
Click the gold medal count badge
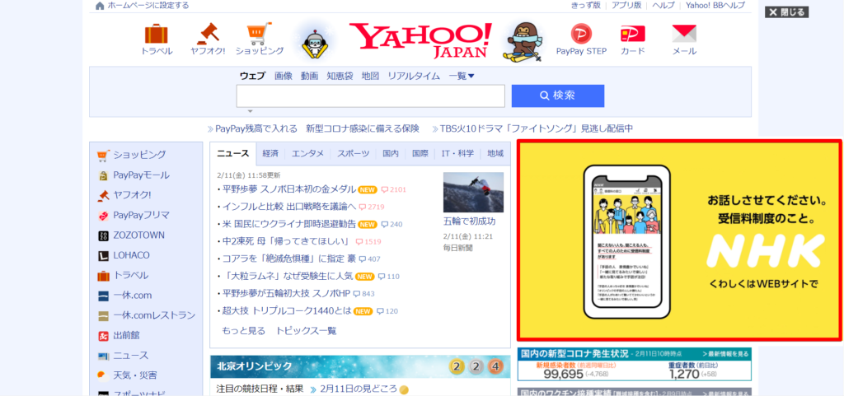457,367
